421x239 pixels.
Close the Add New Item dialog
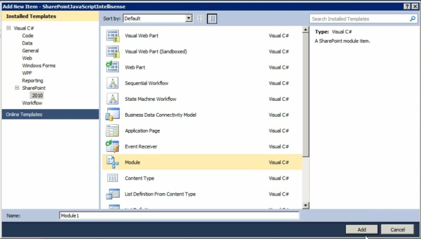pyautogui.click(x=415, y=7)
